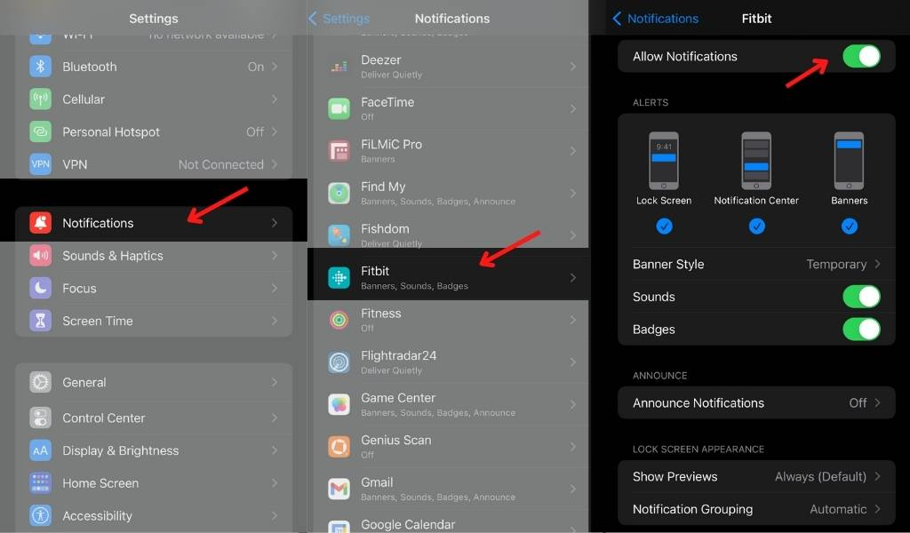Tap the chevron on the General row
Image resolution: width=910 pixels, height=533 pixels.
[x=275, y=382]
